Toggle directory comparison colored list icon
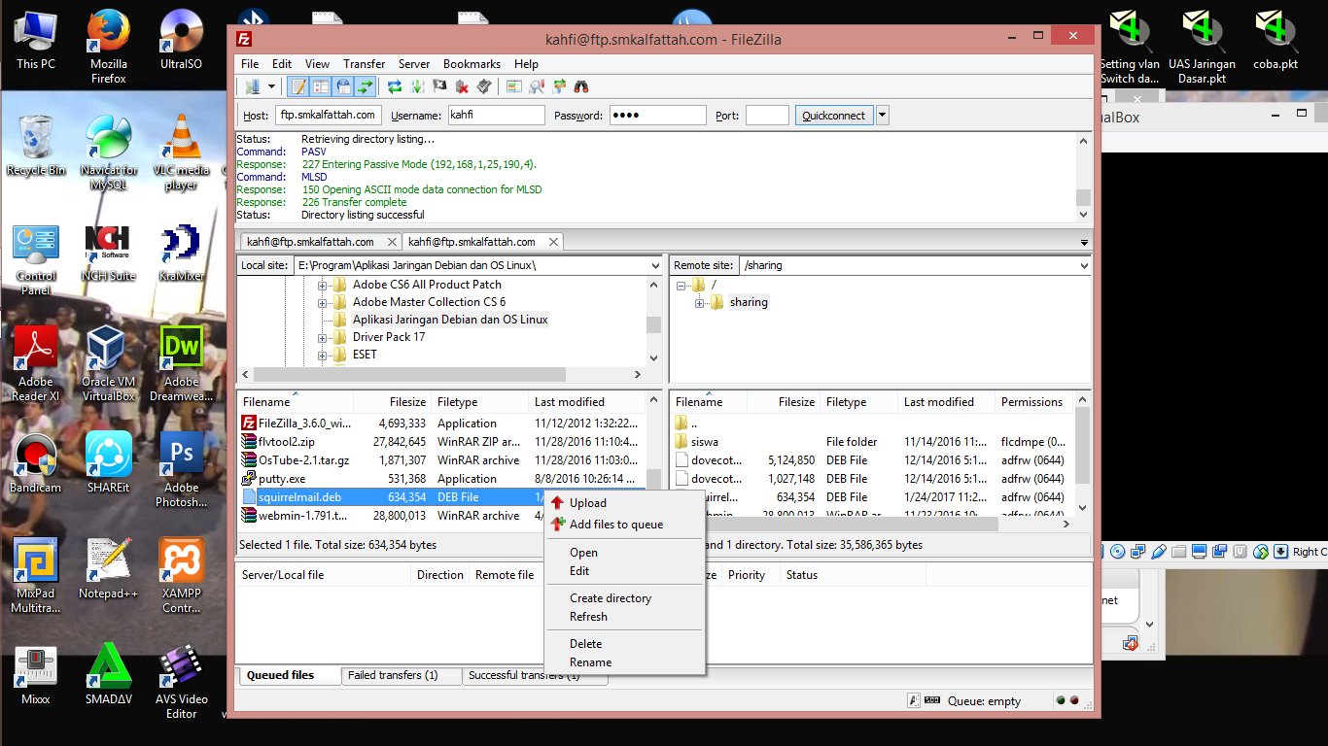Screen dimensions: 1328x746 point(513,86)
